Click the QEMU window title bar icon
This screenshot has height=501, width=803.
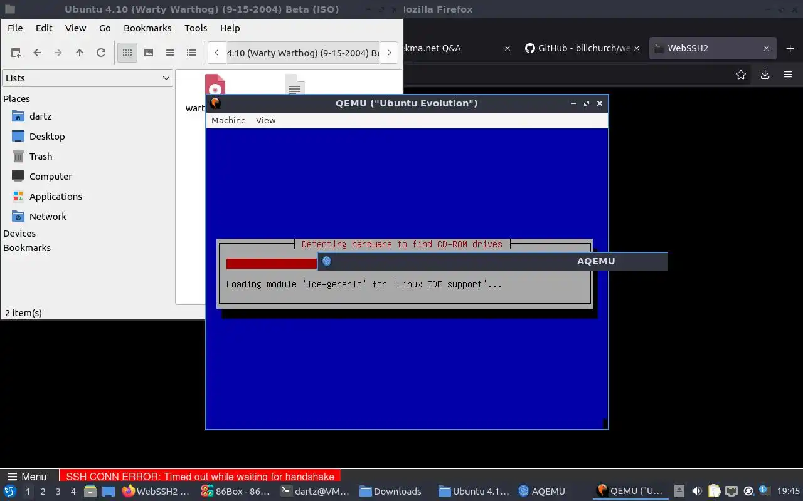tap(215, 103)
